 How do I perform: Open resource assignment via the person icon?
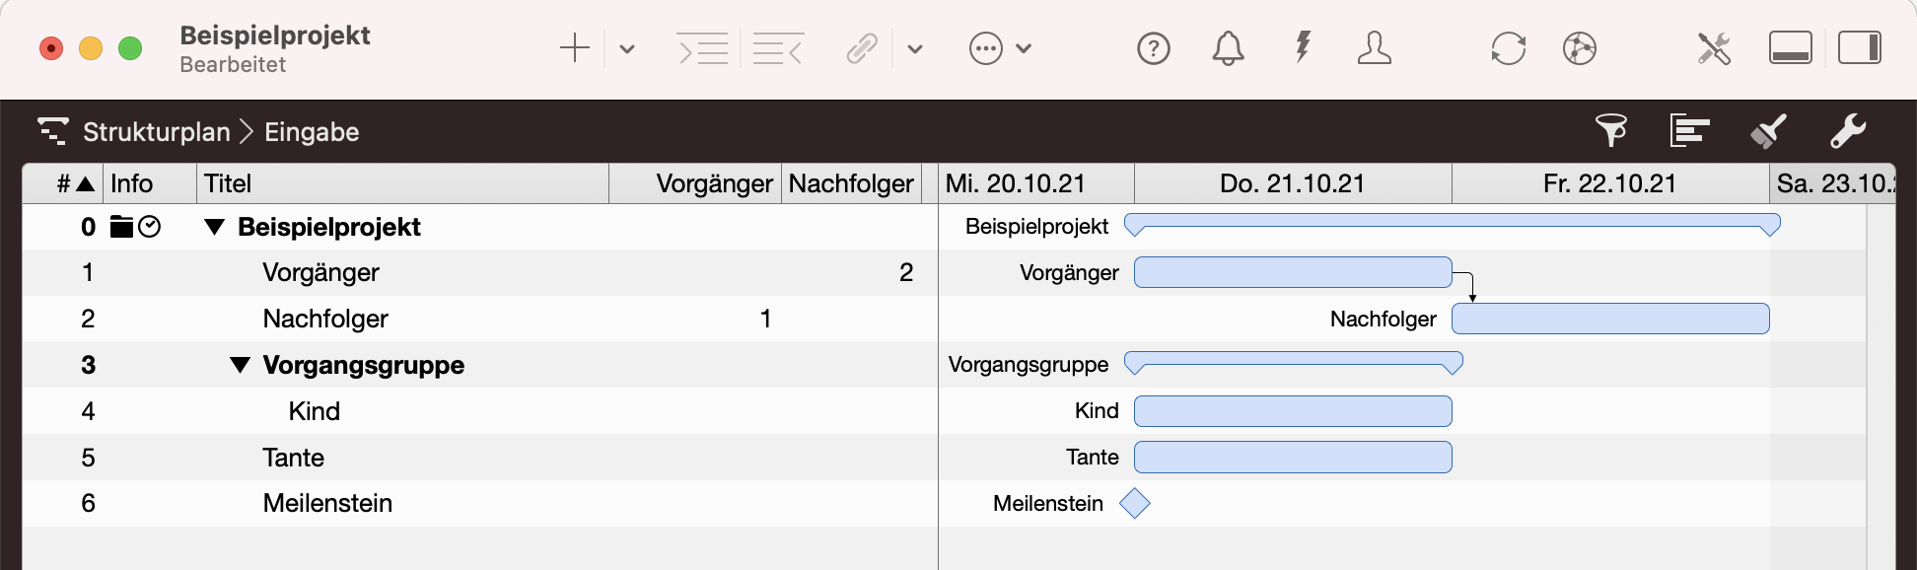coord(1375,48)
